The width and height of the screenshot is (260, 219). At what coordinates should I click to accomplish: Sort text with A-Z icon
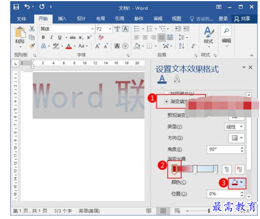click(x=182, y=46)
